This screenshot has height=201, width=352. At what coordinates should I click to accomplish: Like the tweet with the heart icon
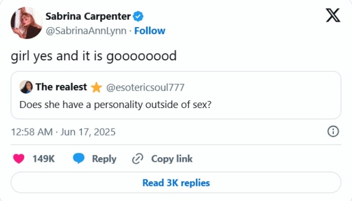[19, 159]
